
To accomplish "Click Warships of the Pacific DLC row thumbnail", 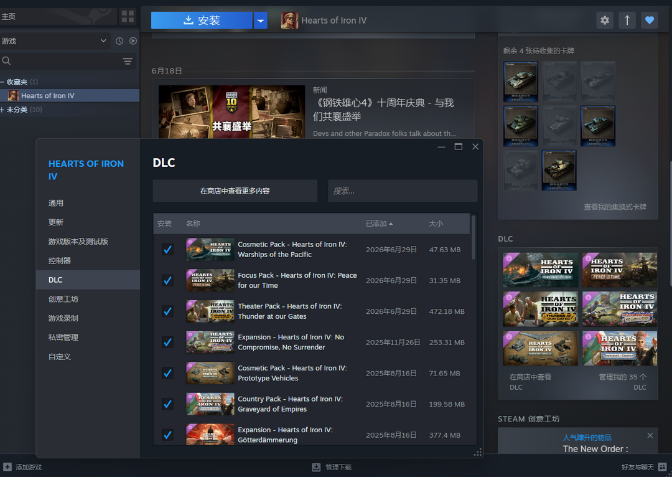I will coord(210,249).
